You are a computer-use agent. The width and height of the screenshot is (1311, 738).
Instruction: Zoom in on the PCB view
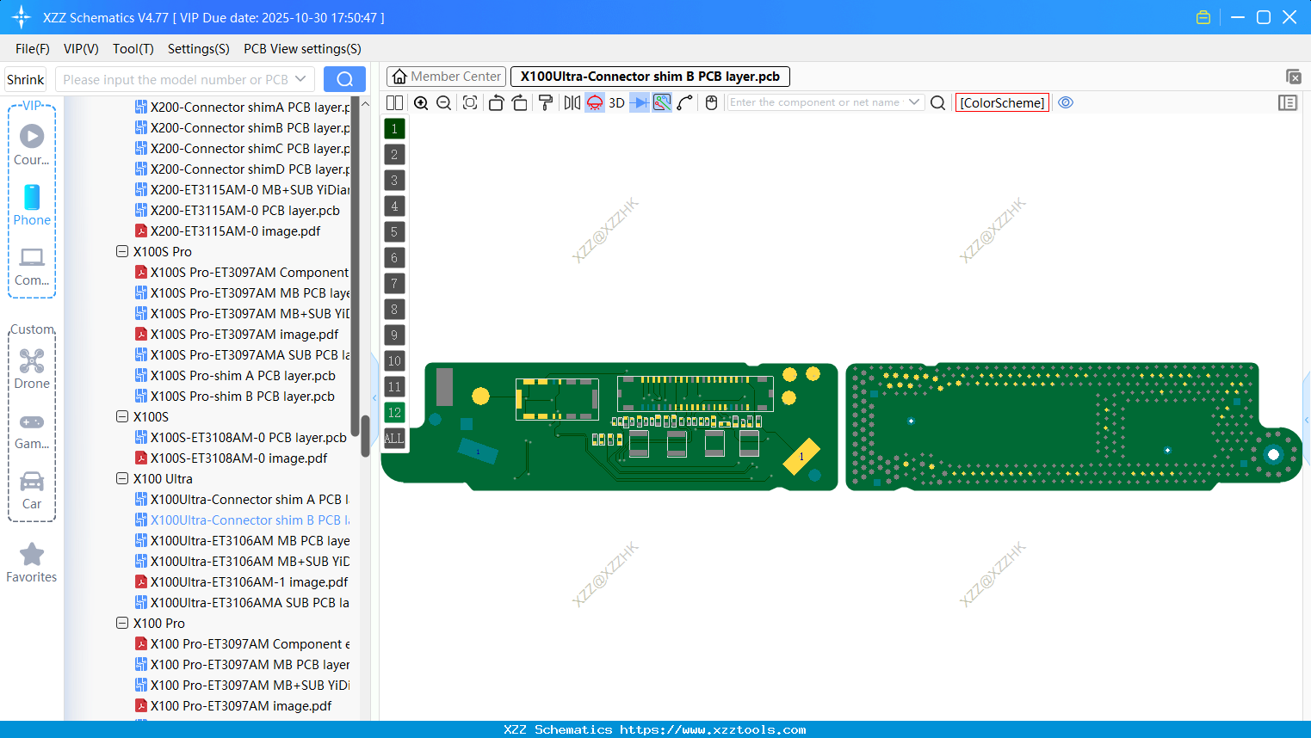pyautogui.click(x=421, y=102)
